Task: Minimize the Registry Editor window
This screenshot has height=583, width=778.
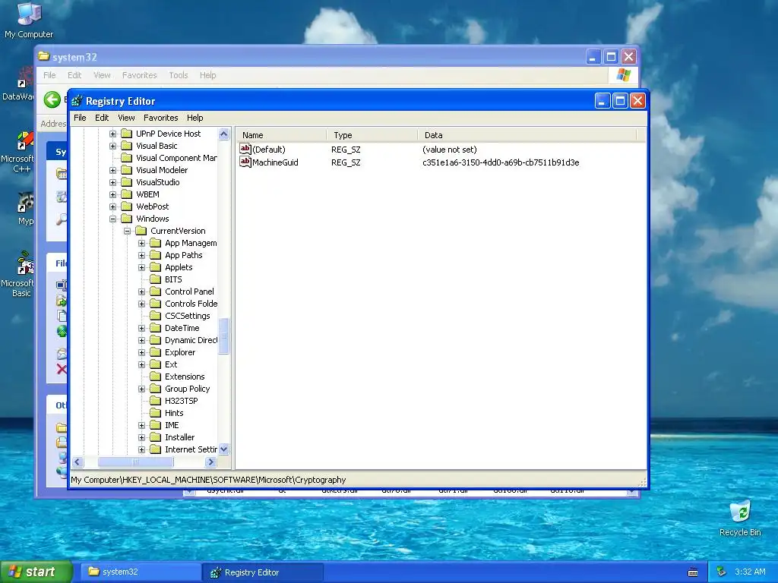Action: [602, 101]
